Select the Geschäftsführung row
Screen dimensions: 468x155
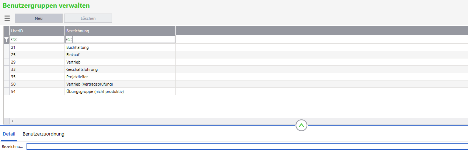(82, 69)
